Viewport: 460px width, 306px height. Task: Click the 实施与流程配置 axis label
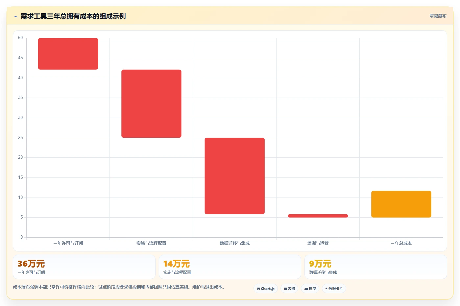click(x=151, y=244)
